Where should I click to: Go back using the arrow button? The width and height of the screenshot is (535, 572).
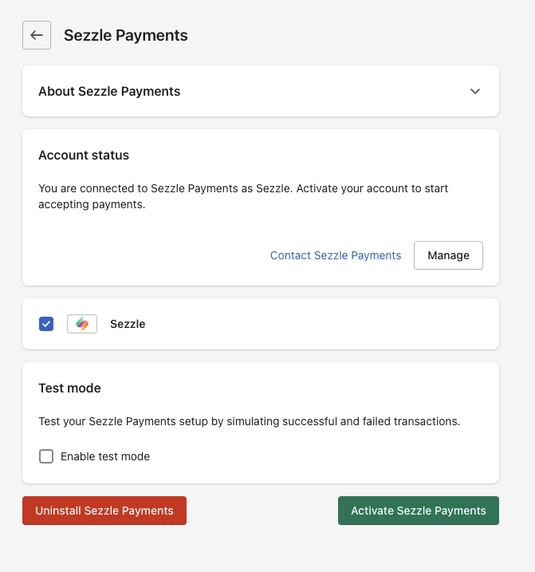37,35
